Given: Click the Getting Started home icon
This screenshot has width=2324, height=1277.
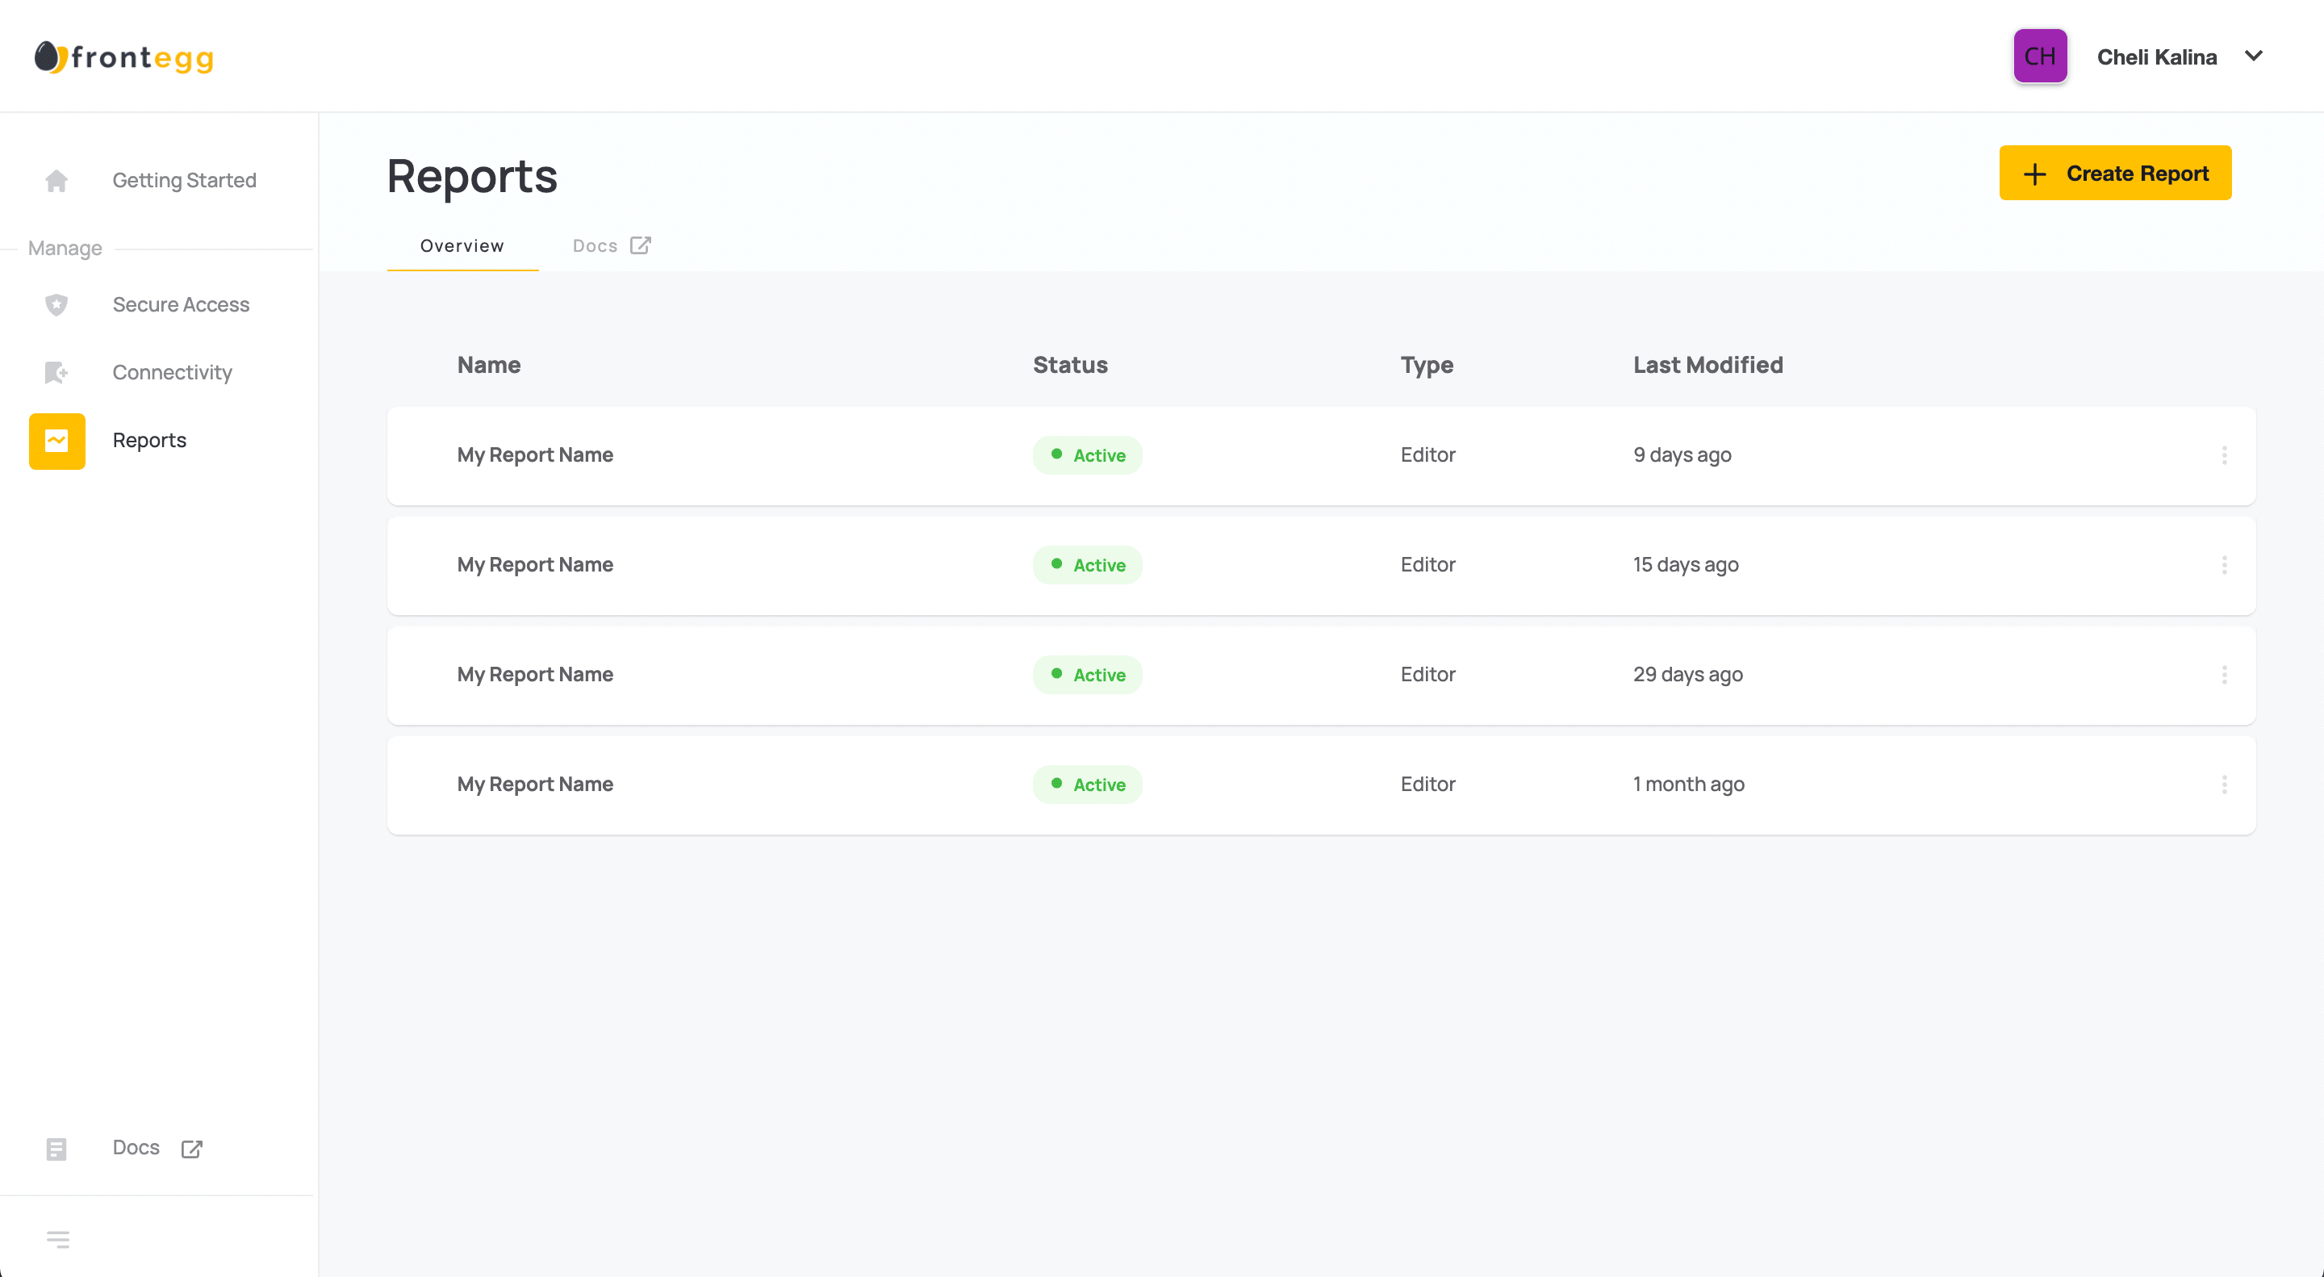Looking at the screenshot, I should (x=56, y=181).
